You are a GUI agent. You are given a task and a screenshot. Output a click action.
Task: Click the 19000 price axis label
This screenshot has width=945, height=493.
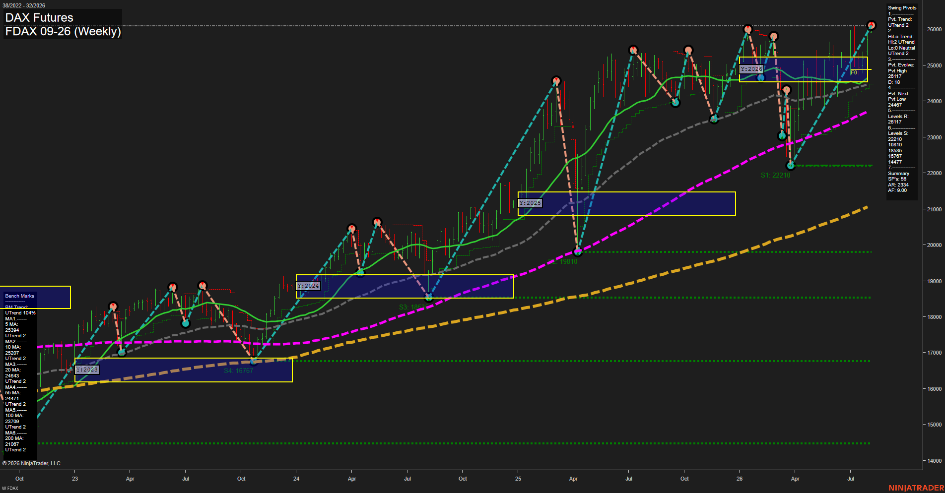point(934,281)
